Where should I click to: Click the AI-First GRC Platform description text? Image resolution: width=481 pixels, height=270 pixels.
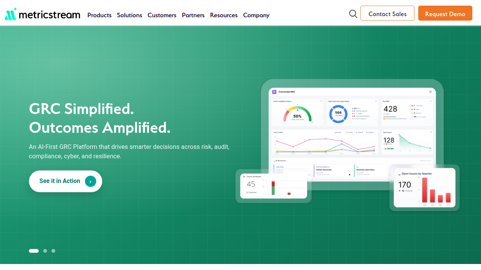129,151
